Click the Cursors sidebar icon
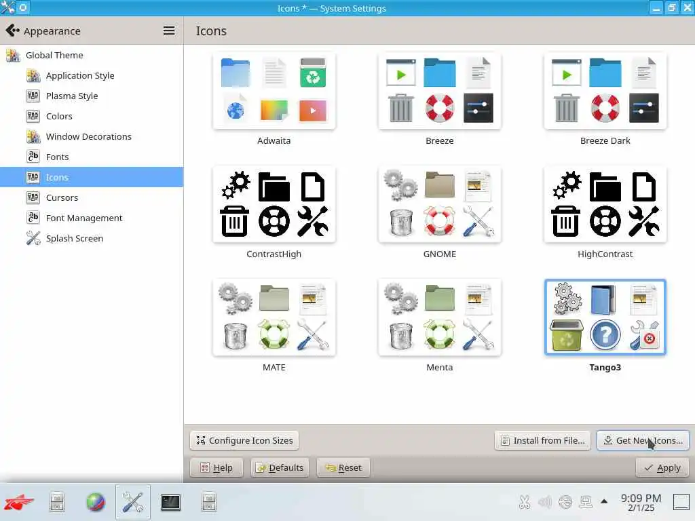 tap(33, 197)
